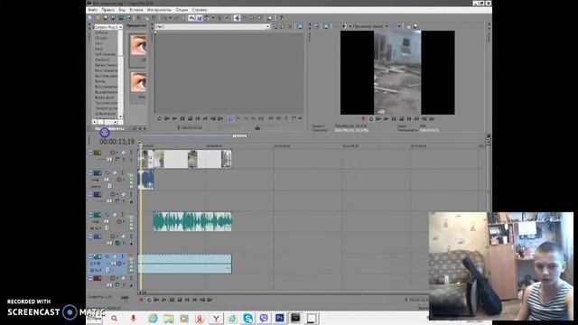This screenshot has width=578, height=325.
Task: Click the diamond icon on video track 1
Action: (123, 153)
